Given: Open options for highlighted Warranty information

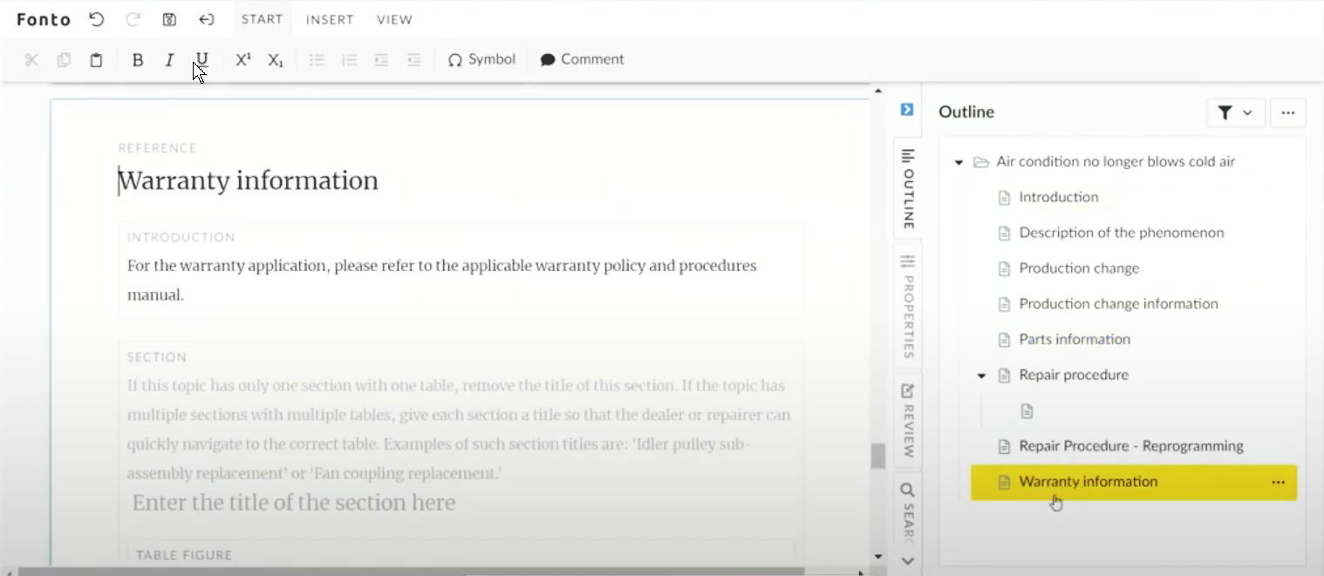Looking at the screenshot, I should click(1279, 482).
